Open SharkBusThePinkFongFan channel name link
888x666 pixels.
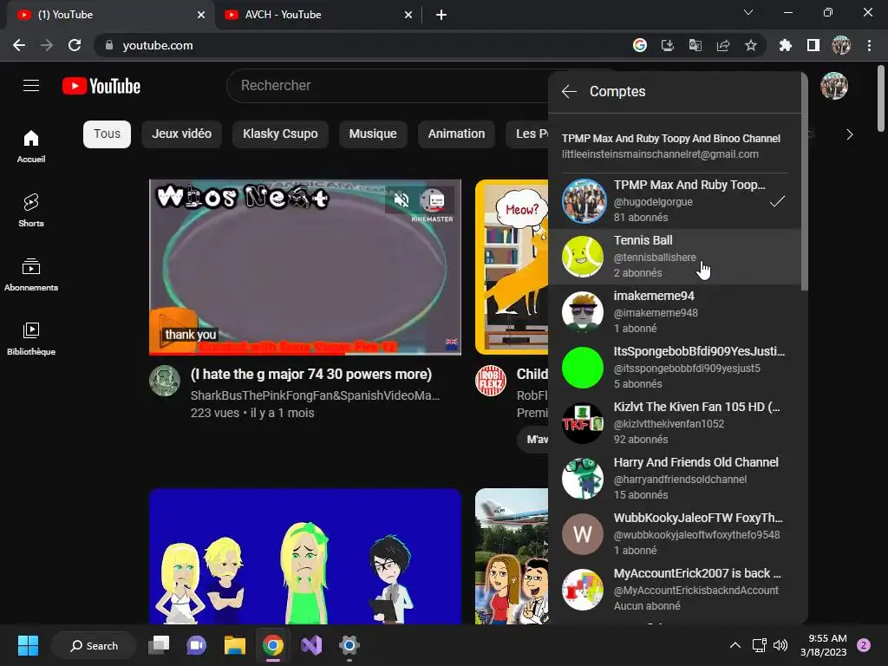315,395
